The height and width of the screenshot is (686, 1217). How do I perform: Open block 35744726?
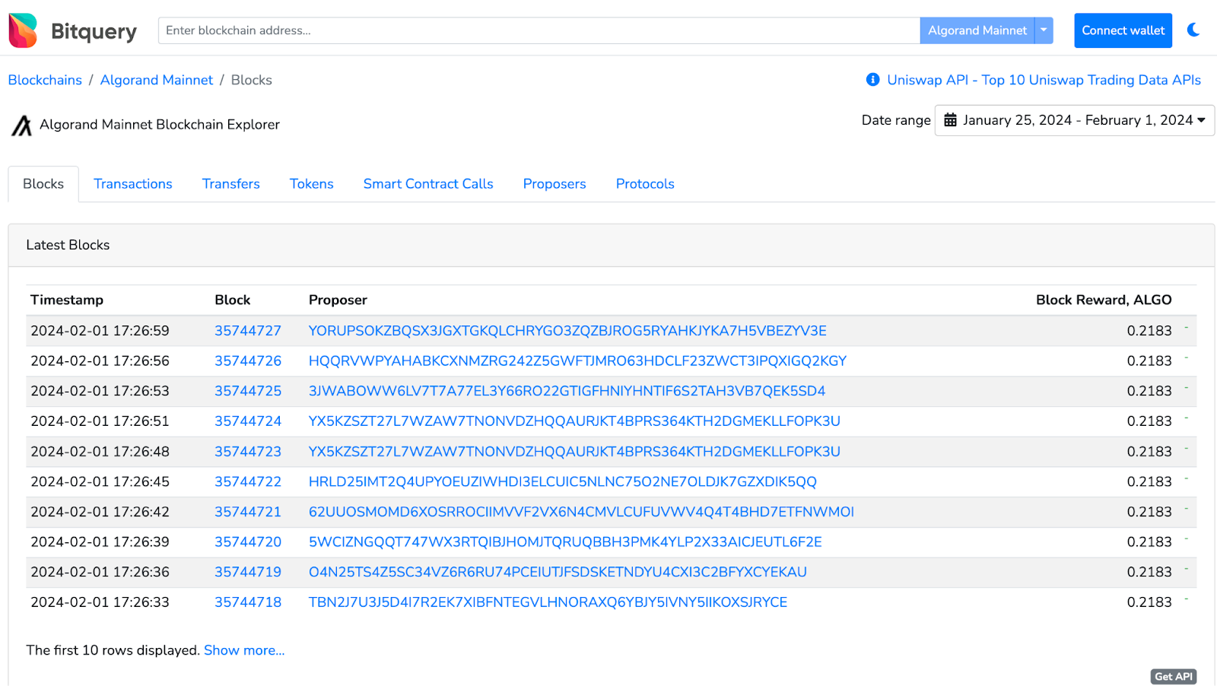[248, 361]
